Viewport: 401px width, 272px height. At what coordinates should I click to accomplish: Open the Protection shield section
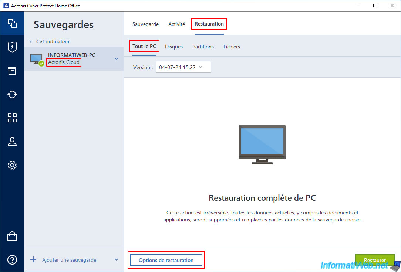click(x=12, y=47)
